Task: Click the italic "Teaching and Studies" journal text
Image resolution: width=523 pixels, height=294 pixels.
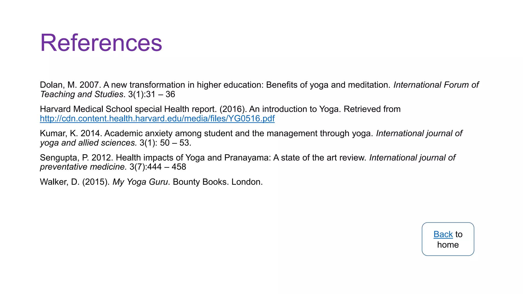Action: point(82,94)
